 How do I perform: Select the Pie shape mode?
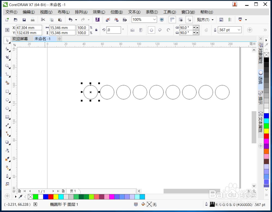click(160, 30)
